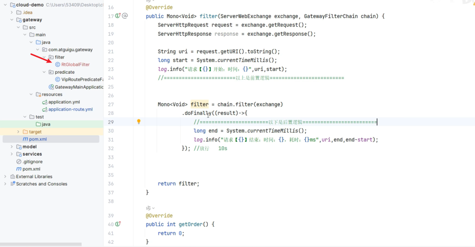Click the yellow light bulb intention icon
Screen dimensions: 475x247
(x=138, y=122)
